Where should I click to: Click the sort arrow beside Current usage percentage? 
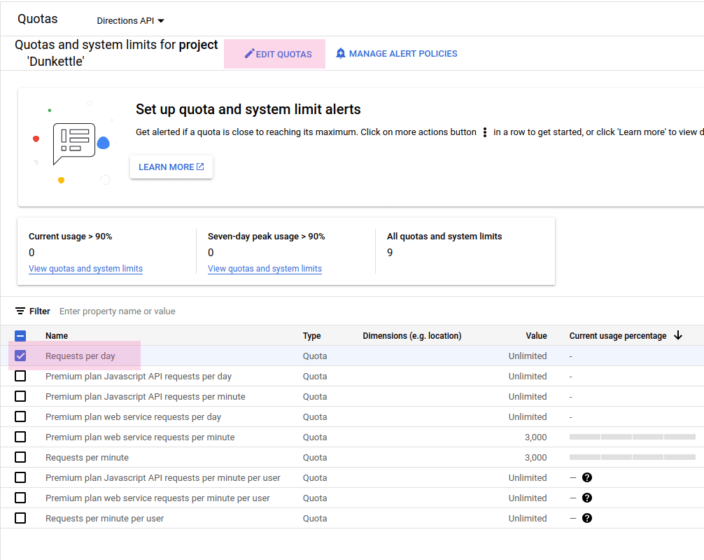pyautogui.click(x=677, y=336)
